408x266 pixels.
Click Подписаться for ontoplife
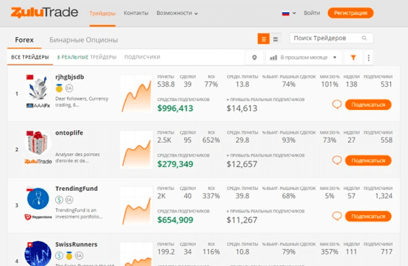pos(368,160)
